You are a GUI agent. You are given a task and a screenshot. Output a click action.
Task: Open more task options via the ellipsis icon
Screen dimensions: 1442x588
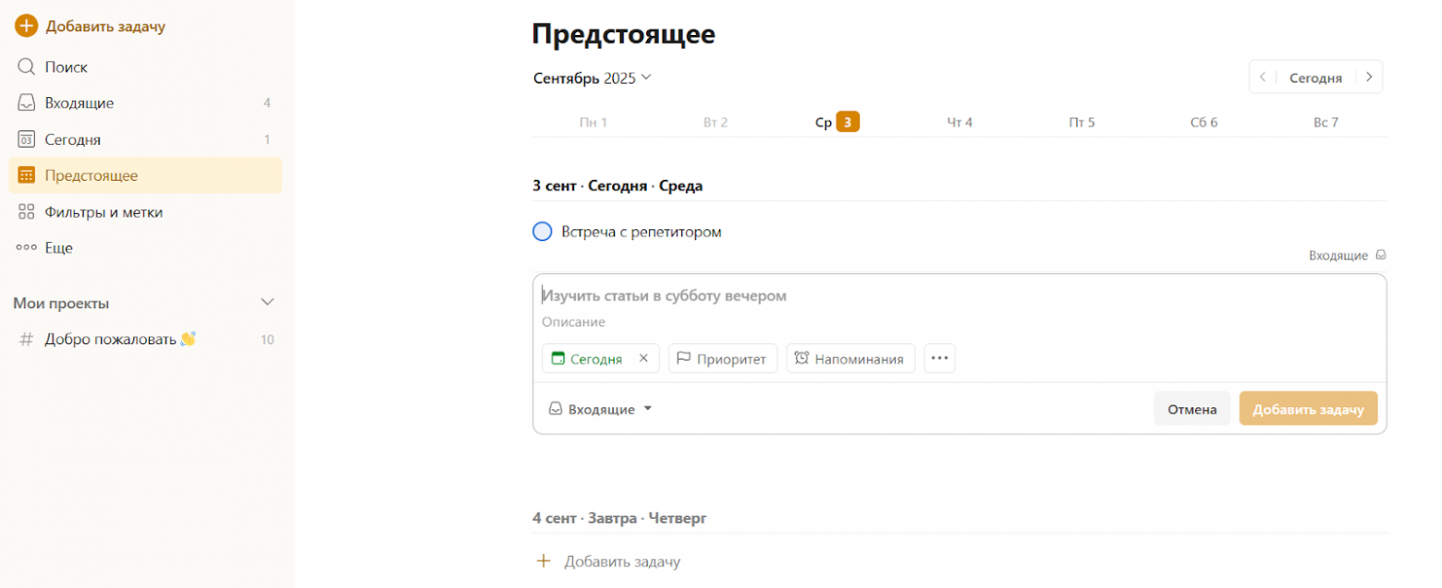939,357
